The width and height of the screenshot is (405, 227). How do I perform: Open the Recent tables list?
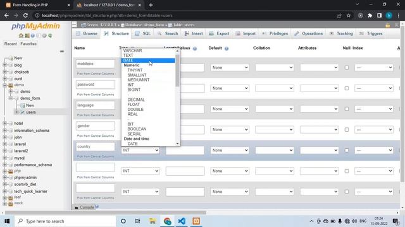[11, 44]
